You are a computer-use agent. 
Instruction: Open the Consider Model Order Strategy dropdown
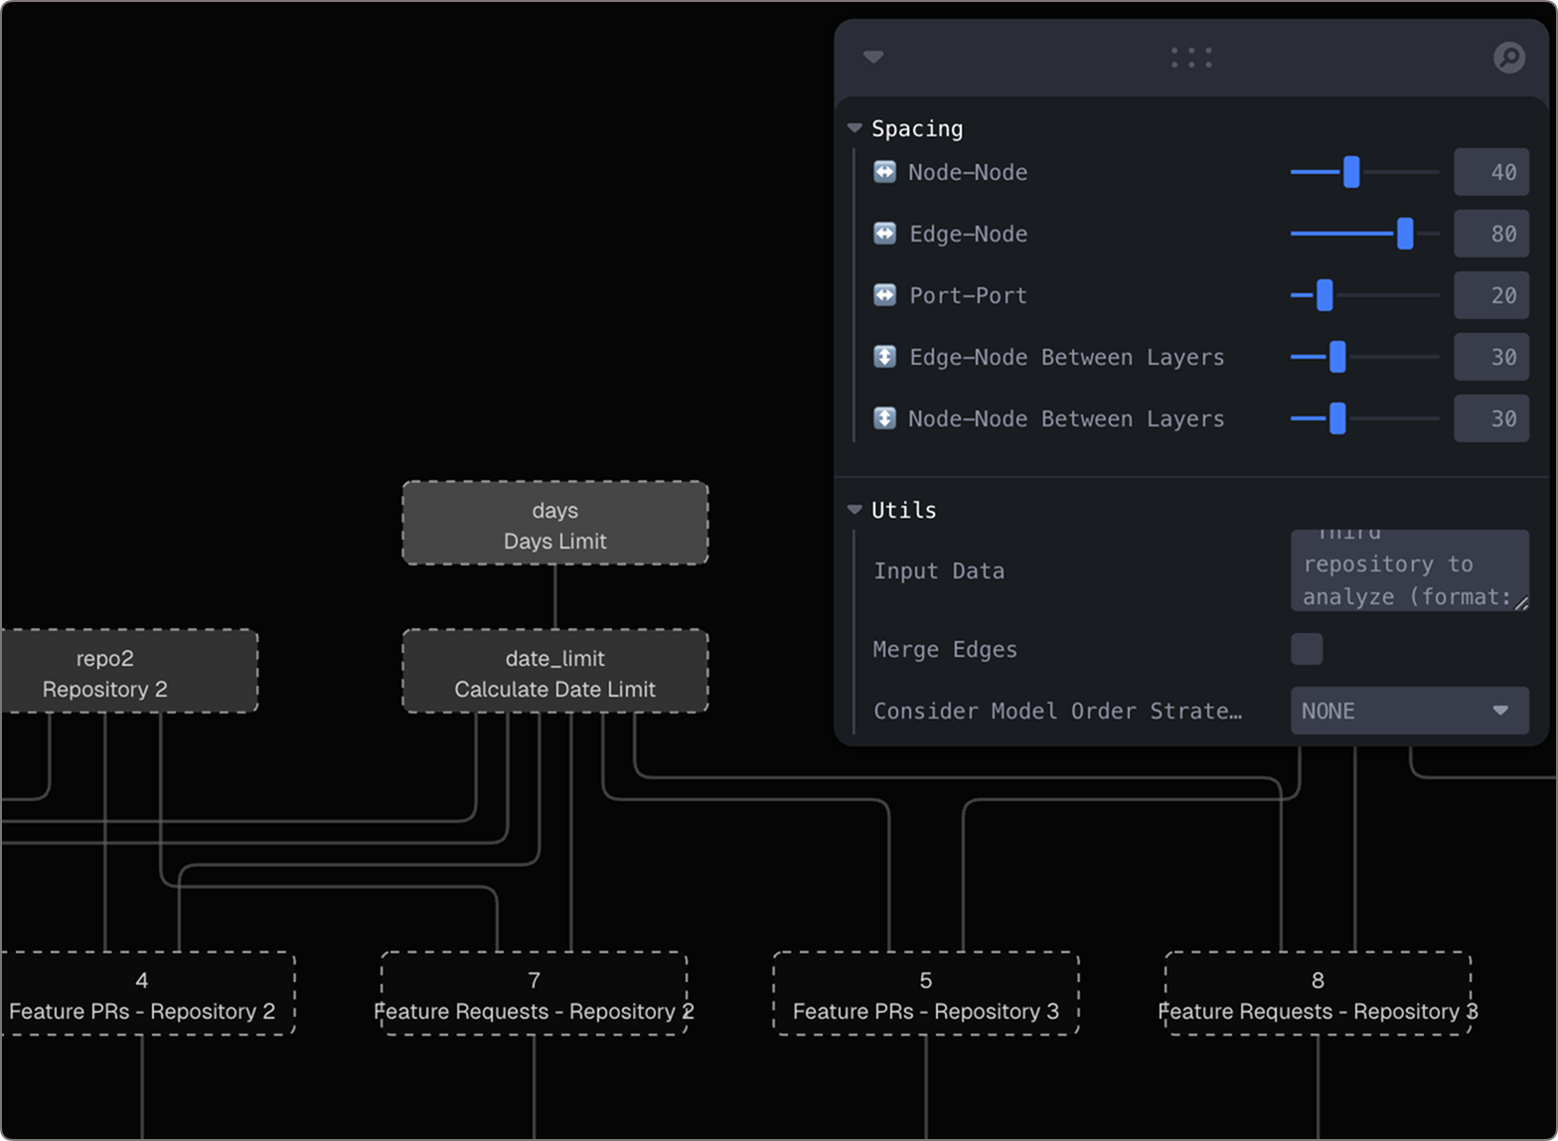[1410, 711]
